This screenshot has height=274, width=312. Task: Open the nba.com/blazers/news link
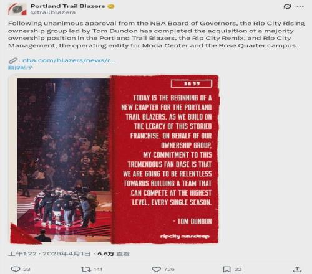[69, 60]
